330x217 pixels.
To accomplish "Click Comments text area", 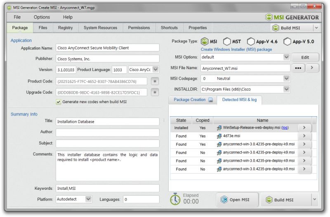I will (x=108, y=166).
